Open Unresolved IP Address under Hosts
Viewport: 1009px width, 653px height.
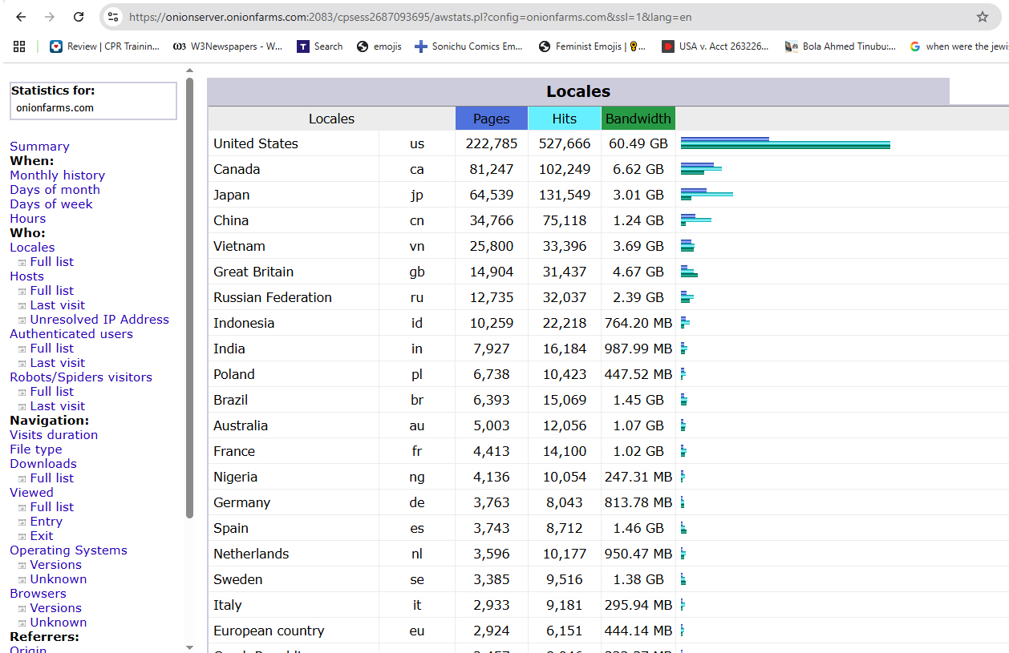click(99, 320)
